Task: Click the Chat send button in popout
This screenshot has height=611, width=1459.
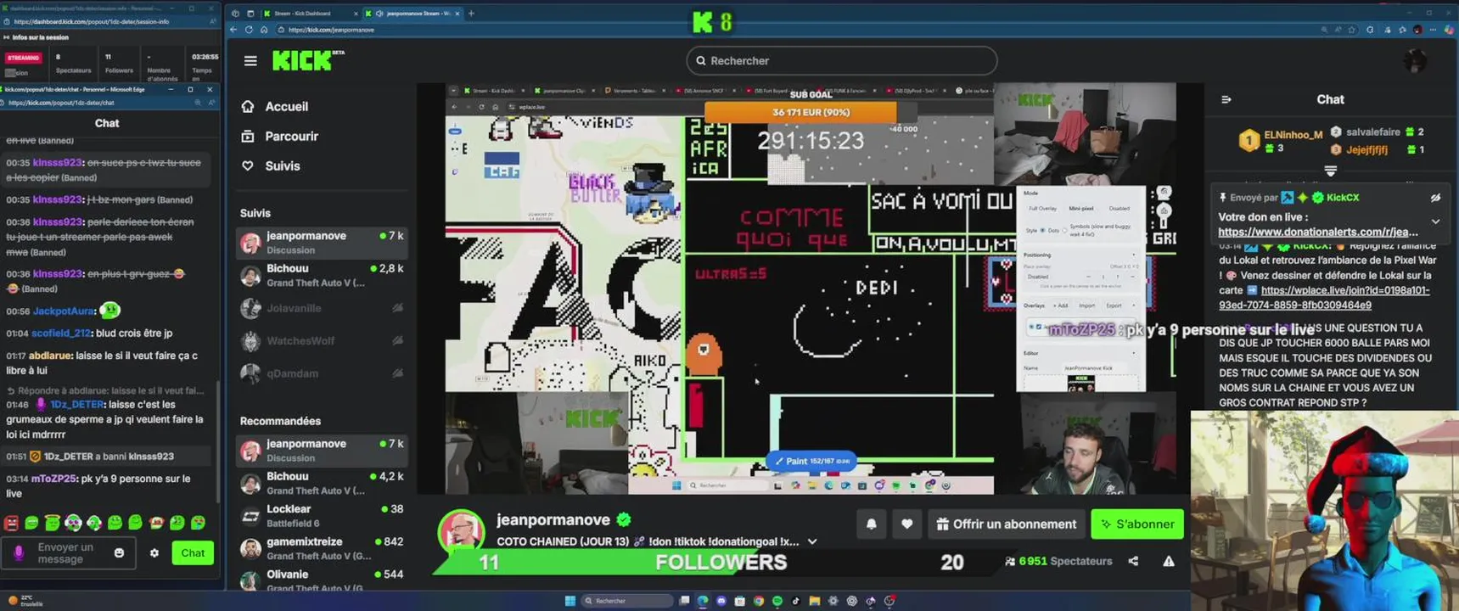Action: pos(193,553)
